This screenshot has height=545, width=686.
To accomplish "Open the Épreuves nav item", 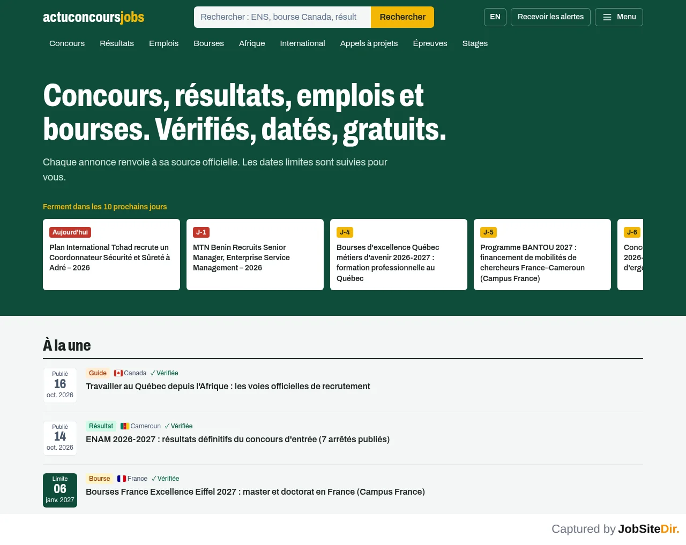I will 430,43.
